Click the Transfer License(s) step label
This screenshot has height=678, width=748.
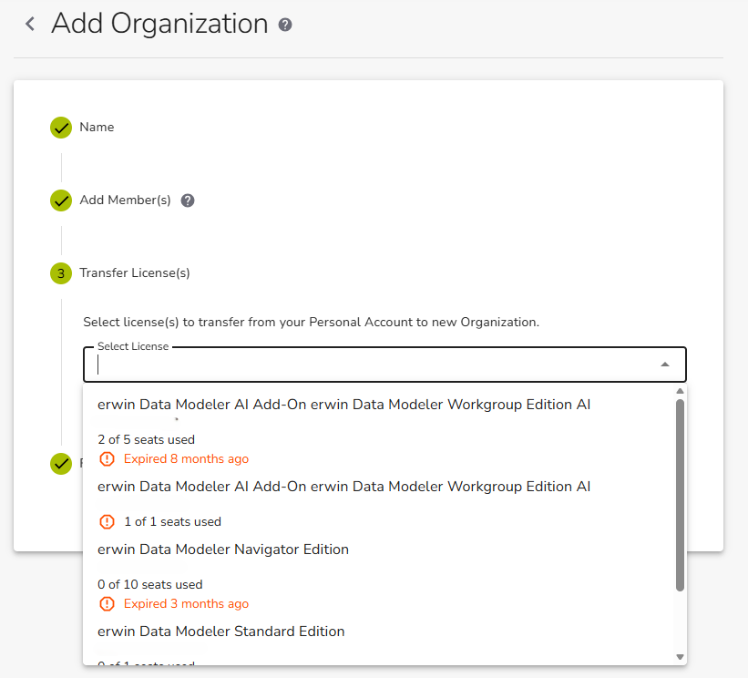tap(135, 272)
